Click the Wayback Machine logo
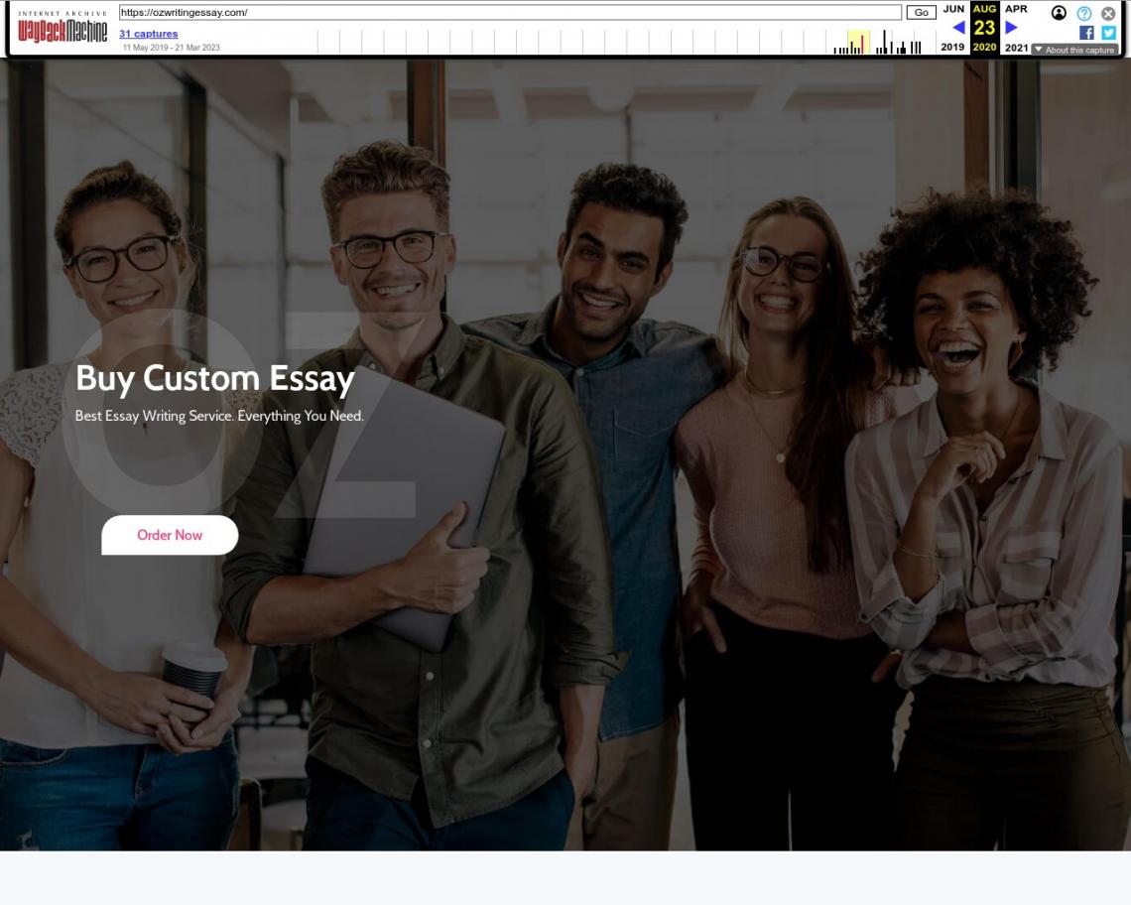This screenshot has height=905, width=1131. pos(63,28)
